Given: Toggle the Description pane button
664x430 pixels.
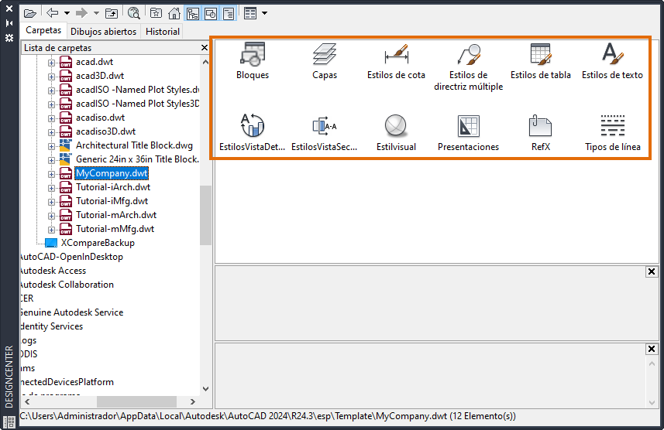Looking at the screenshot, I should pos(229,14).
